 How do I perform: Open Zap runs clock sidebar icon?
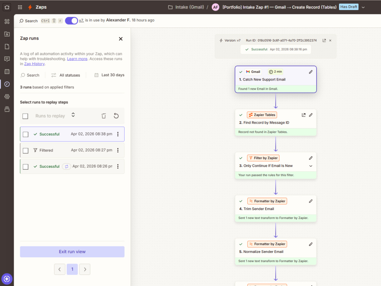[x=7, y=84]
